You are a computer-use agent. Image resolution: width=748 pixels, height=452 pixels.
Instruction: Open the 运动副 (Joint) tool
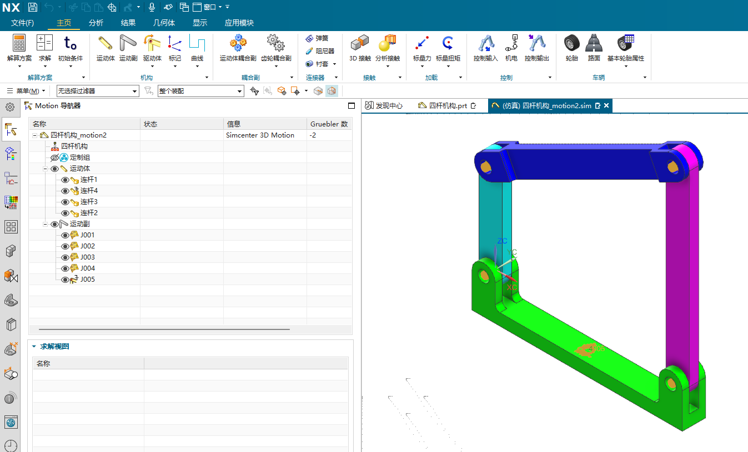tap(128, 44)
